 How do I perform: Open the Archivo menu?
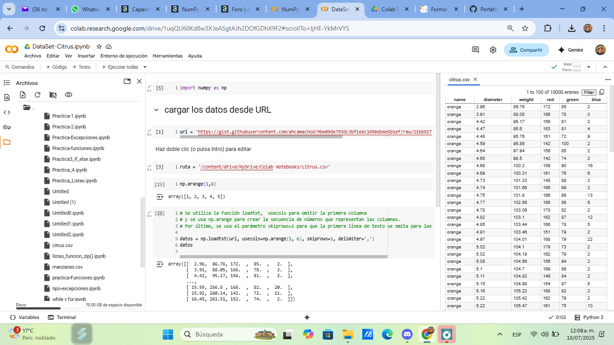[x=33, y=56]
